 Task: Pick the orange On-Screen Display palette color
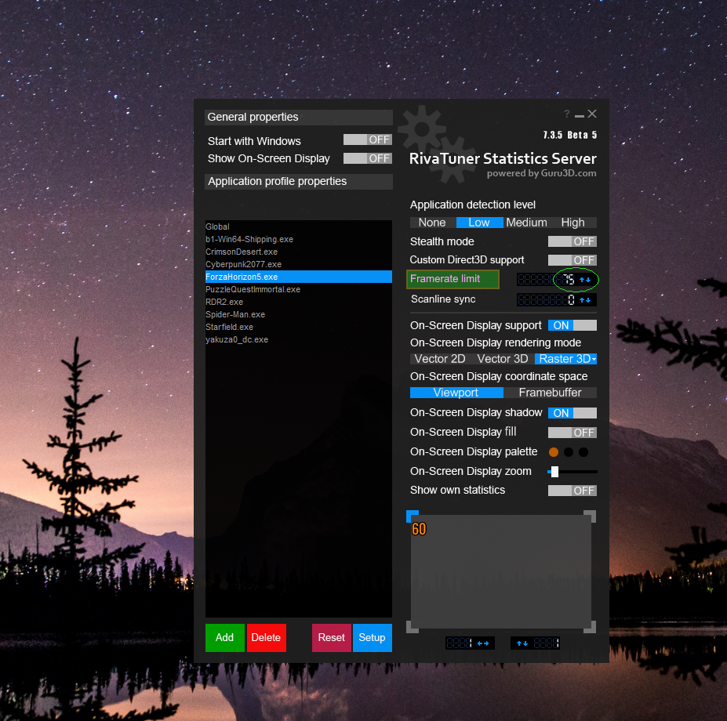[x=554, y=452]
